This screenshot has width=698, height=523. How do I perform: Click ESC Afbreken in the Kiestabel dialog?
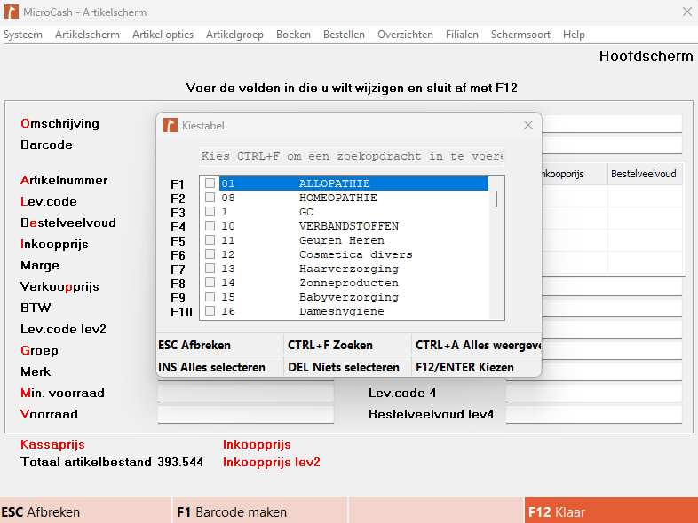220,345
